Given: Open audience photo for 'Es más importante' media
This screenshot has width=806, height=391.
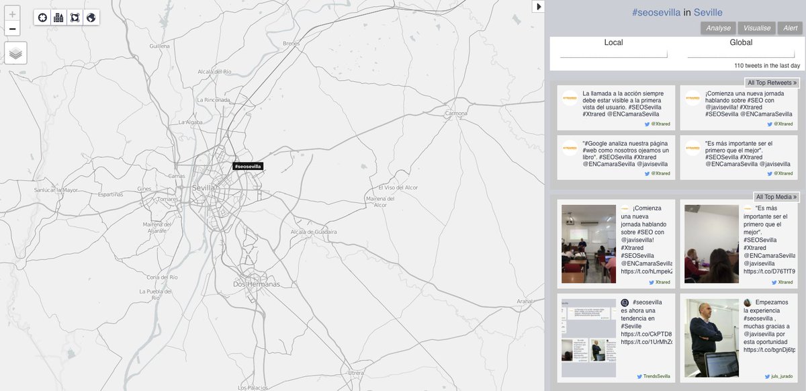Looking at the screenshot, I should pyautogui.click(x=711, y=244).
